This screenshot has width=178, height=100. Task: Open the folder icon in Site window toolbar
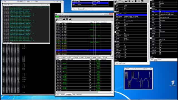coord(61,19)
